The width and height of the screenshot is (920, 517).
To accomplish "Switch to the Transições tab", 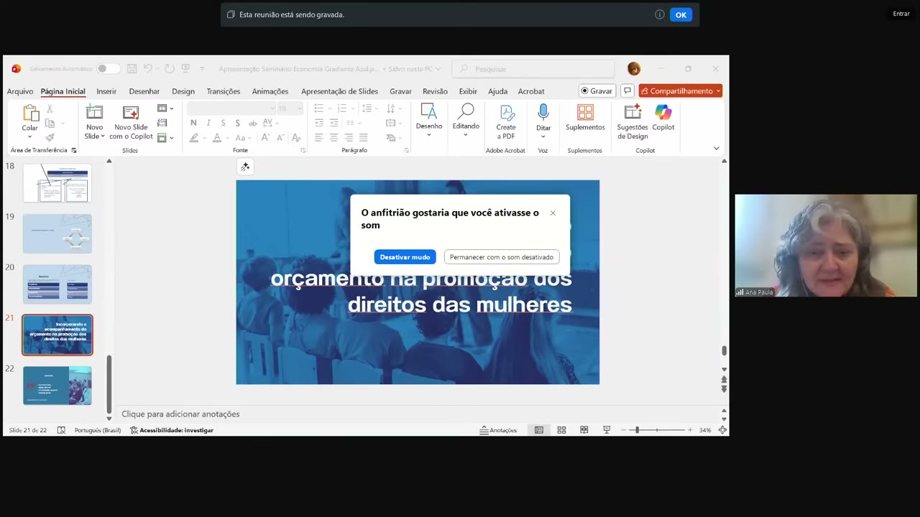I will click(224, 91).
